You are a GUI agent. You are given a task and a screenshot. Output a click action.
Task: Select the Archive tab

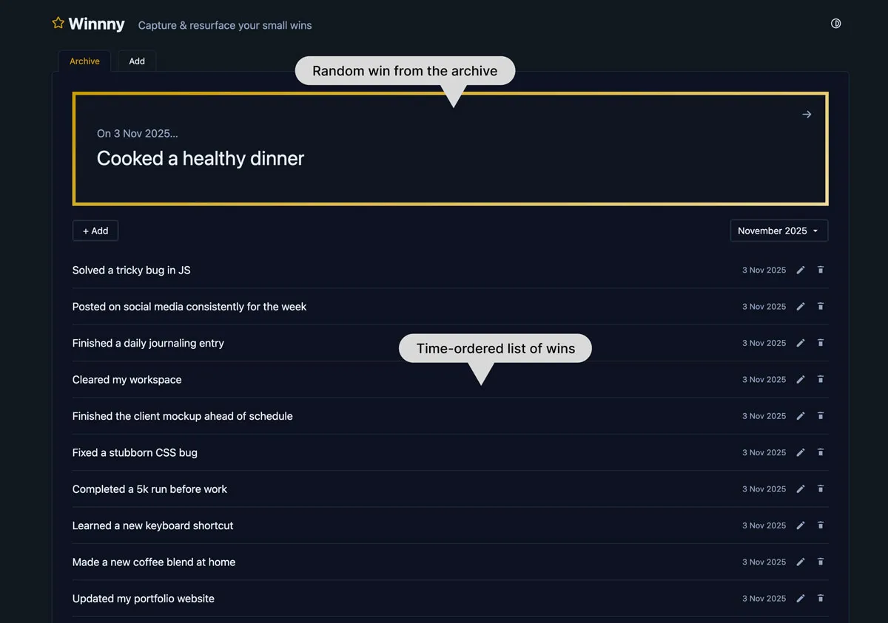(x=84, y=61)
